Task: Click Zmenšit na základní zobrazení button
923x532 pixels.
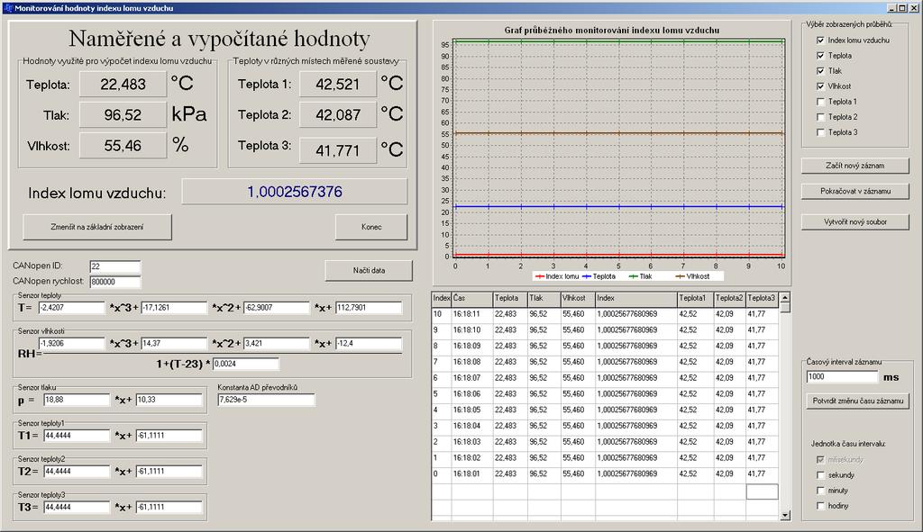Action: click(97, 227)
